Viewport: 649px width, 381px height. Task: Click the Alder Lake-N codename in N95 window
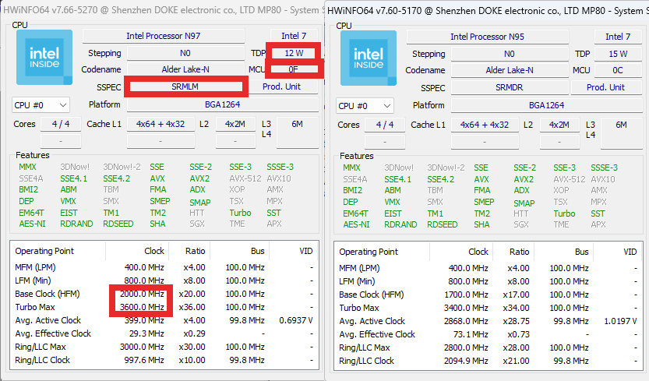(x=510, y=70)
